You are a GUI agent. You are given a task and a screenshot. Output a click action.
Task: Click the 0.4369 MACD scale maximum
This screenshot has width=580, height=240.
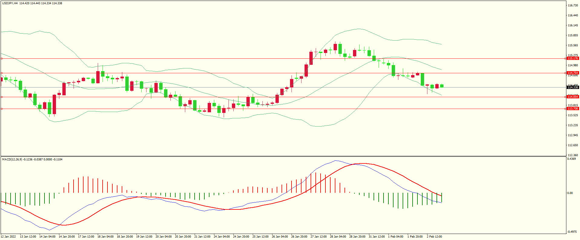click(572, 159)
